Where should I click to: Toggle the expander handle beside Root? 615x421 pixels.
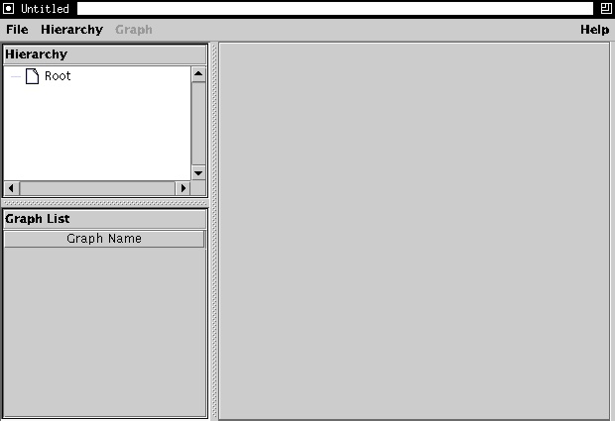(16, 76)
